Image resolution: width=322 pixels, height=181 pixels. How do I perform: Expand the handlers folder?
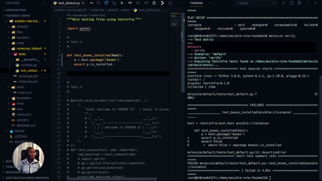coord(23,38)
